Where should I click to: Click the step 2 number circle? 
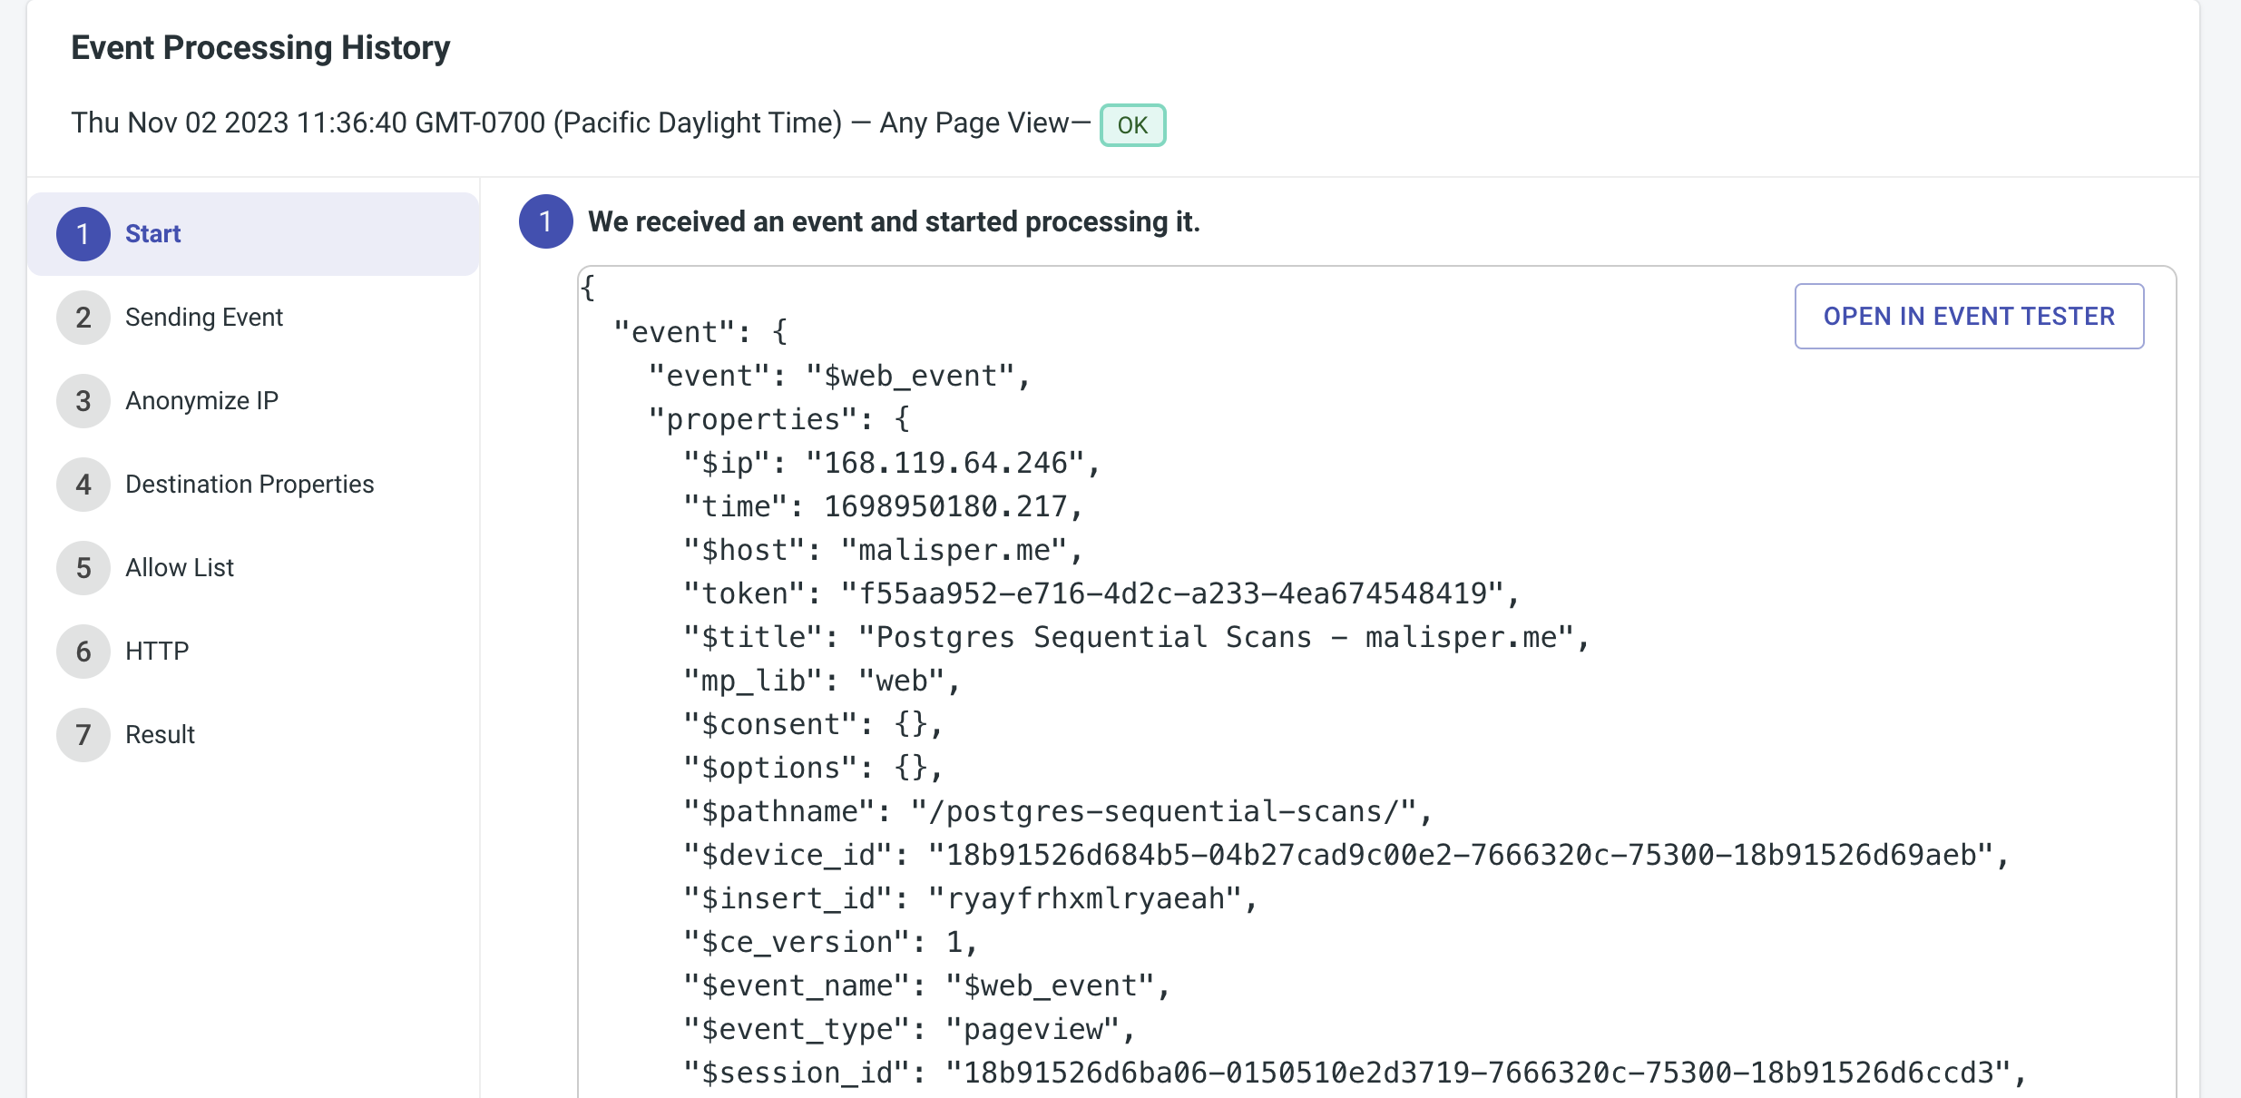coord(83,318)
